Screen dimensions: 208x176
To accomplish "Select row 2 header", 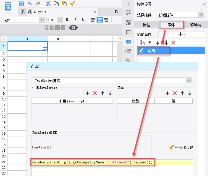I will [x=4, y=54].
